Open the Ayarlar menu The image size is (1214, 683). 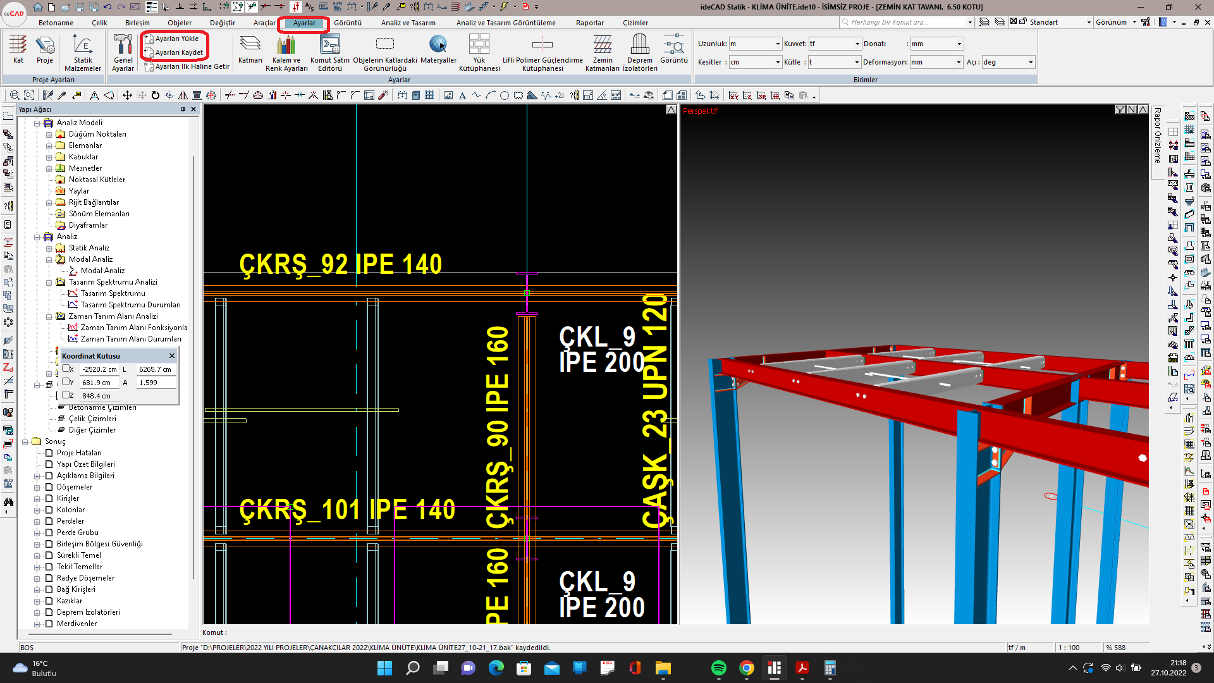303,23
